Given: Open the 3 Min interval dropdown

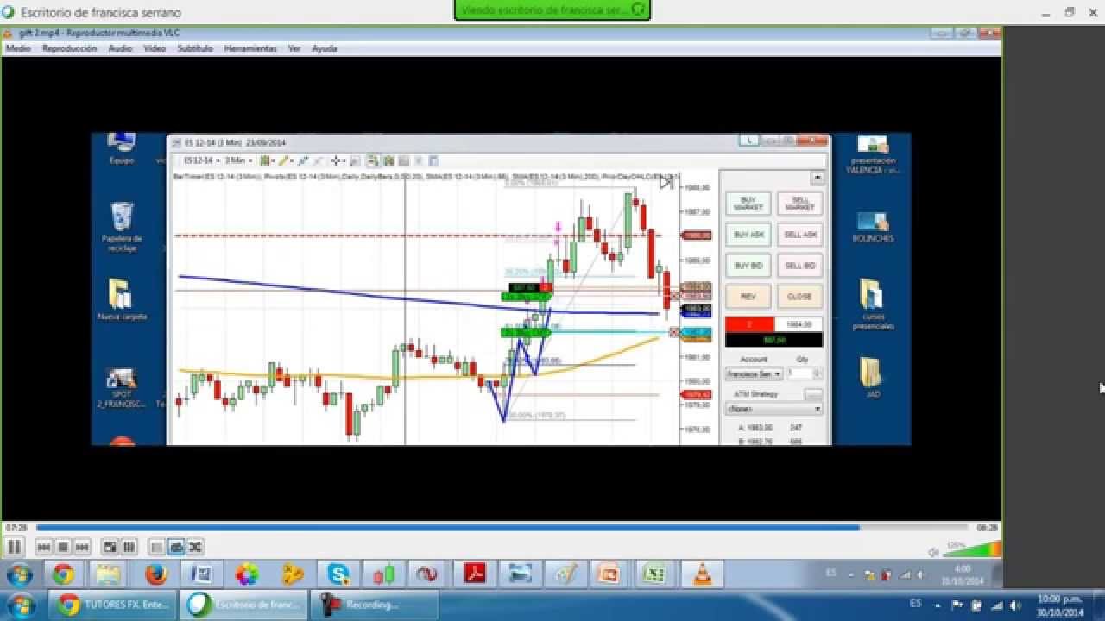Looking at the screenshot, I should pos(238,160).
